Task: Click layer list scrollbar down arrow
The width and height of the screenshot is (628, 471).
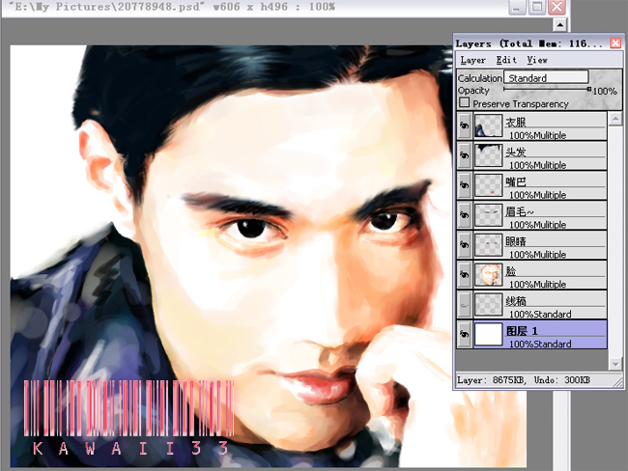Action: pos(614,363)
